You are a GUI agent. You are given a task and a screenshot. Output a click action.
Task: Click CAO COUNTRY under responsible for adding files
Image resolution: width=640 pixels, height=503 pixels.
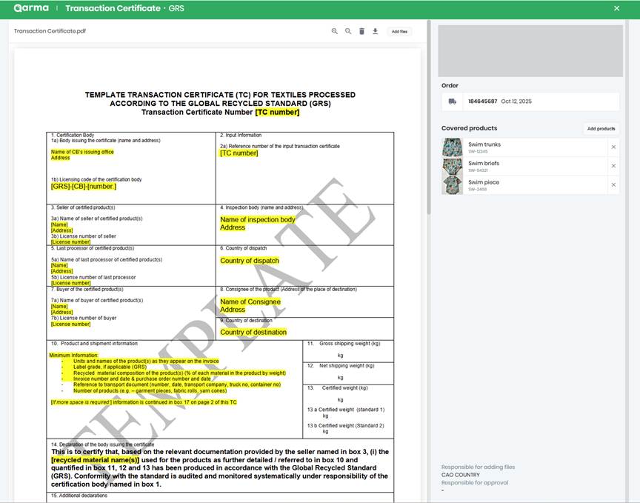[x=459, y=475]
